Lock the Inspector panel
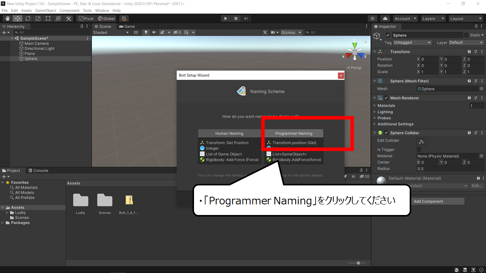 (x=477, y=27)
